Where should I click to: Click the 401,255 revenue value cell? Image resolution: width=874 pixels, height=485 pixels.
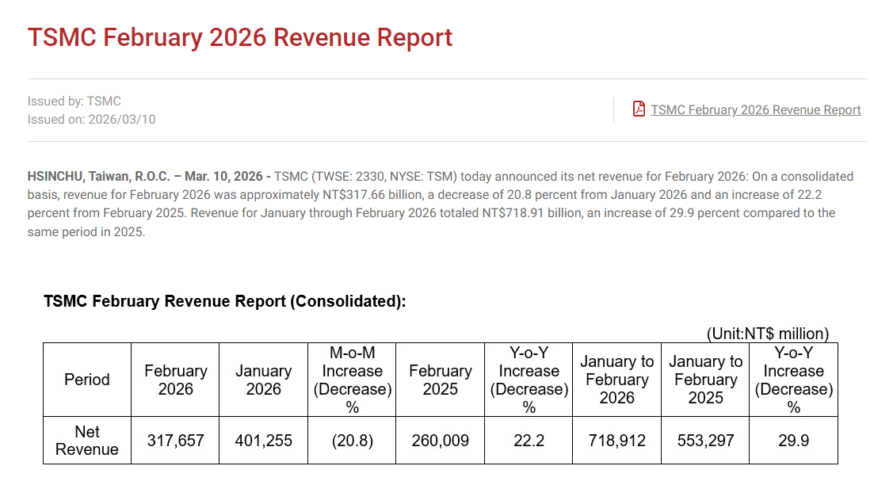coord(263,441)
